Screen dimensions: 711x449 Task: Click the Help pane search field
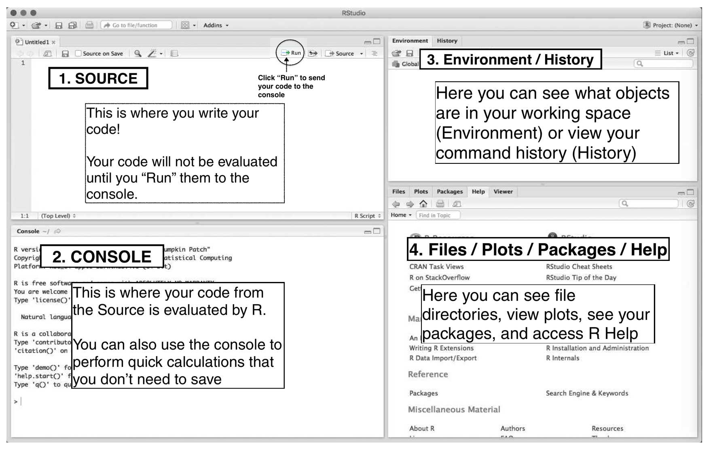tap(649, 203)
